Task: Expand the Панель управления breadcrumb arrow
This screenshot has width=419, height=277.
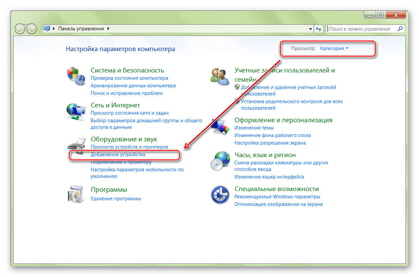Action: tap(109, 29)
